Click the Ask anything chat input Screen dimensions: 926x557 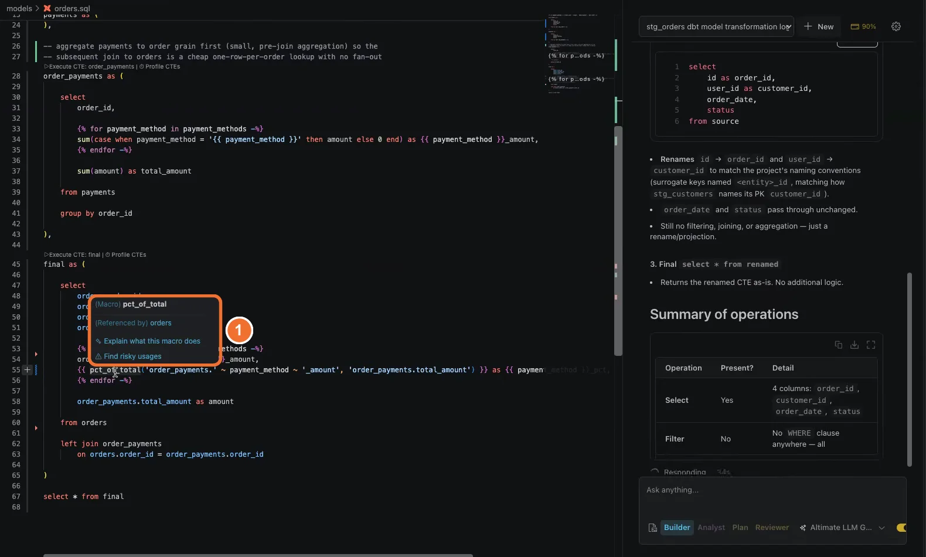(x=772, y=490)
